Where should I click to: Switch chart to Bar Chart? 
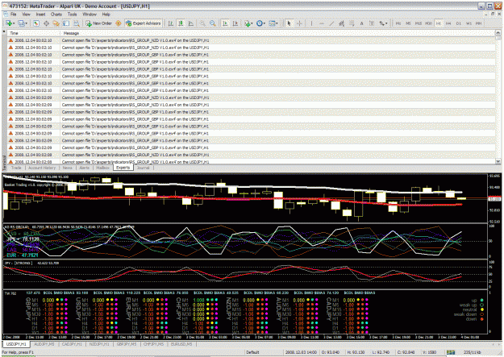pyautogui.click(x=171, y=23)
